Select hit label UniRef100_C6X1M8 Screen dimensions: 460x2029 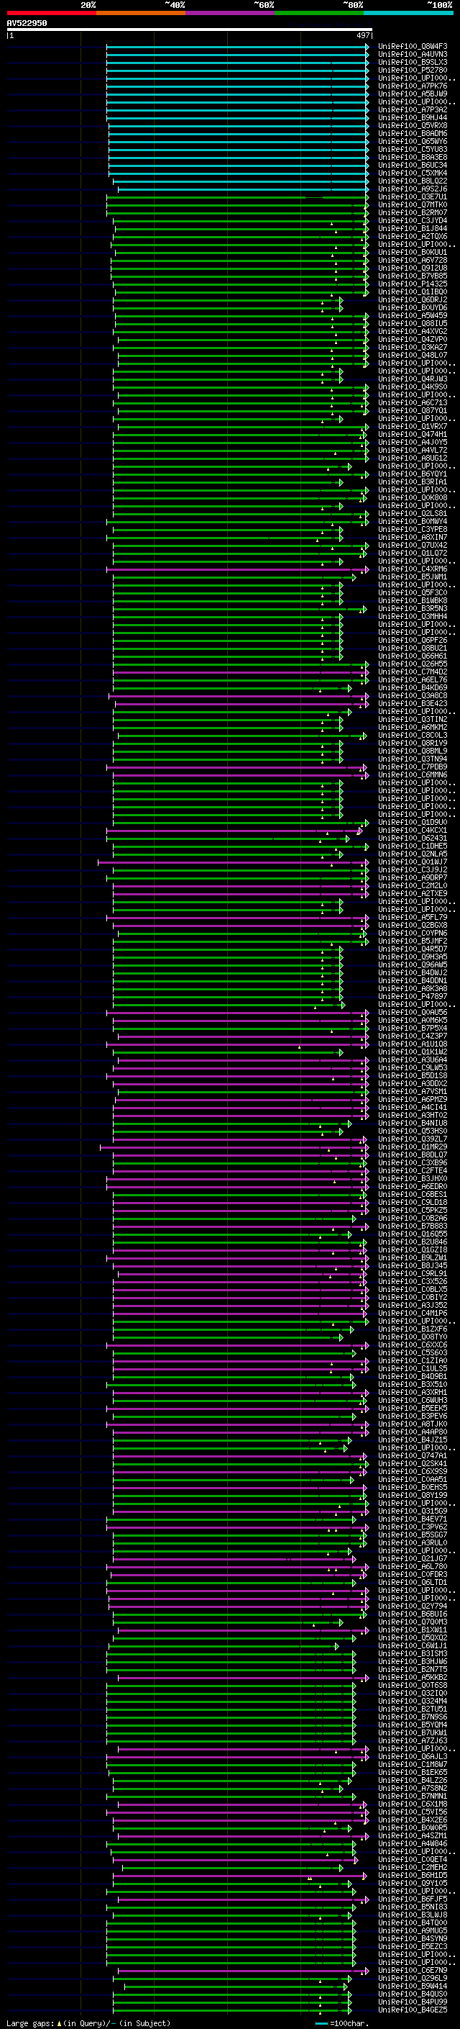pos(413,1804)
